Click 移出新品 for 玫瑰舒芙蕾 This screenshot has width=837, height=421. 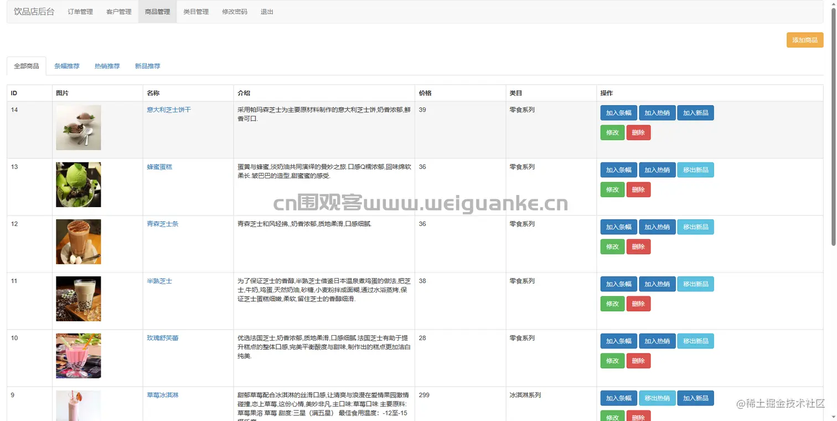695,341
